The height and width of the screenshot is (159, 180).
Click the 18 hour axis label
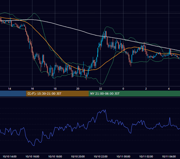55,89
